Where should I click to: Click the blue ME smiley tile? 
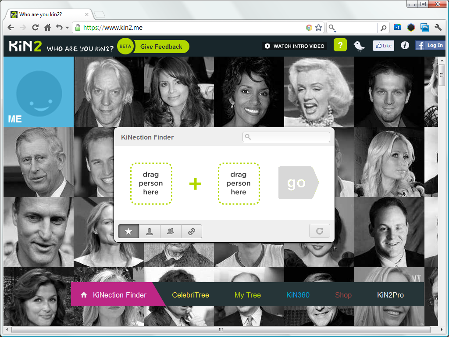tap(39, 92)
